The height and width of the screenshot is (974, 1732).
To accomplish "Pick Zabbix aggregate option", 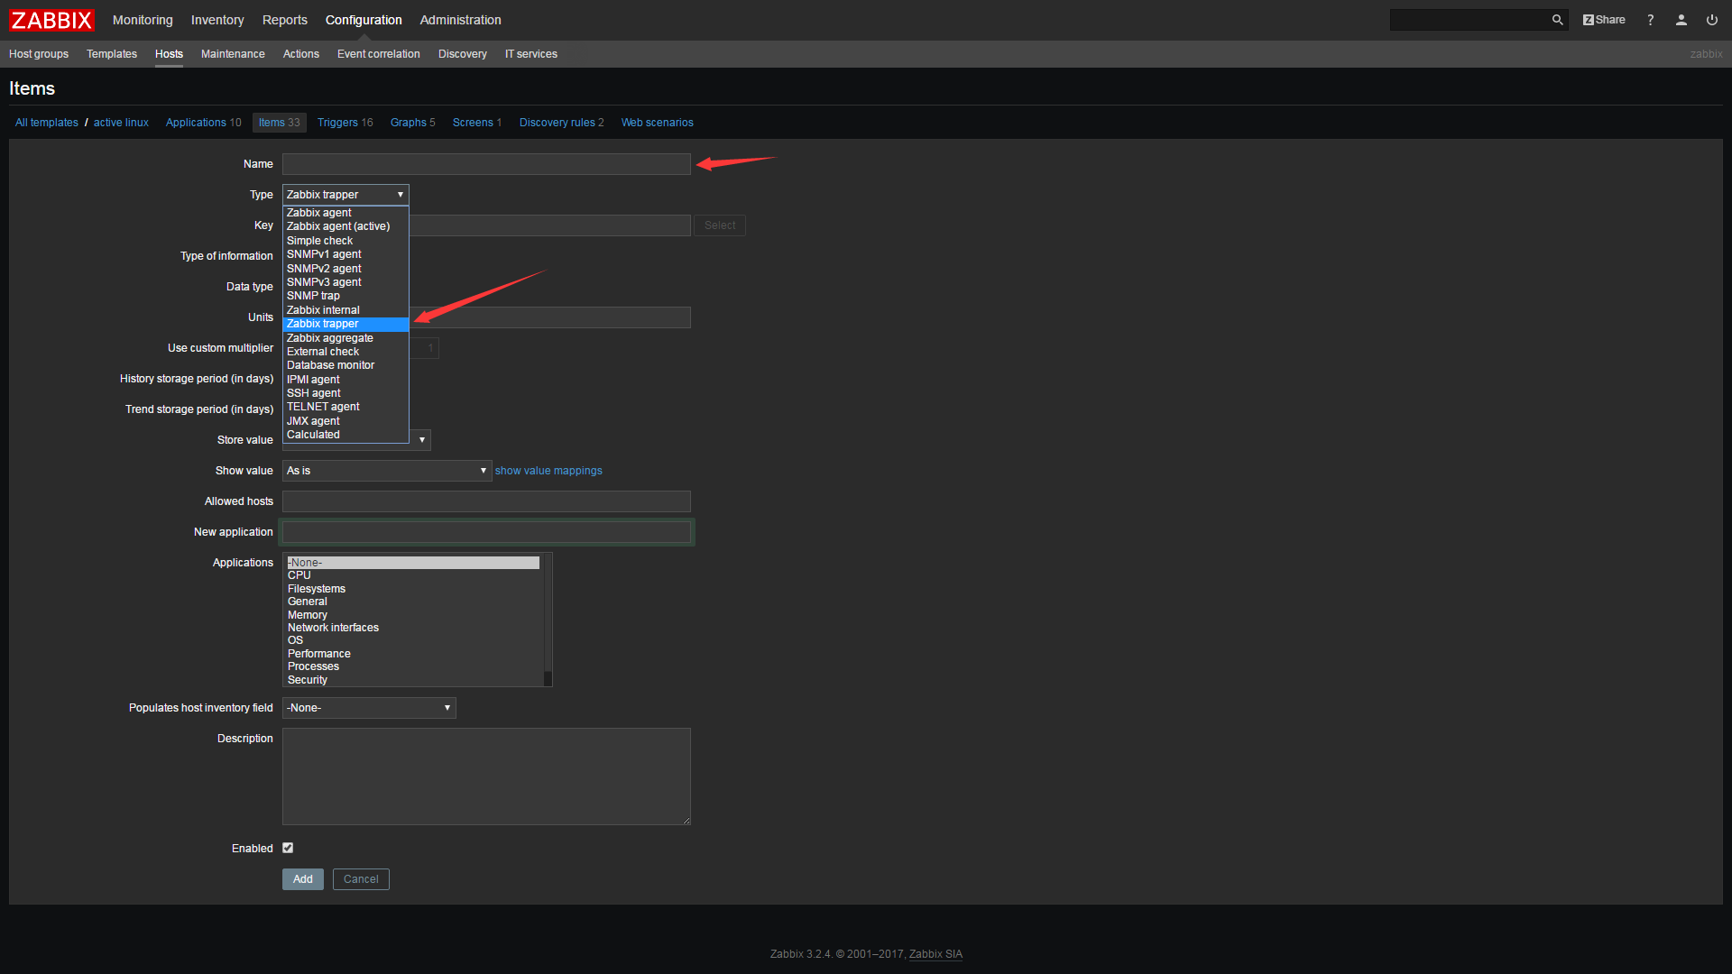I will click(345, 338).
